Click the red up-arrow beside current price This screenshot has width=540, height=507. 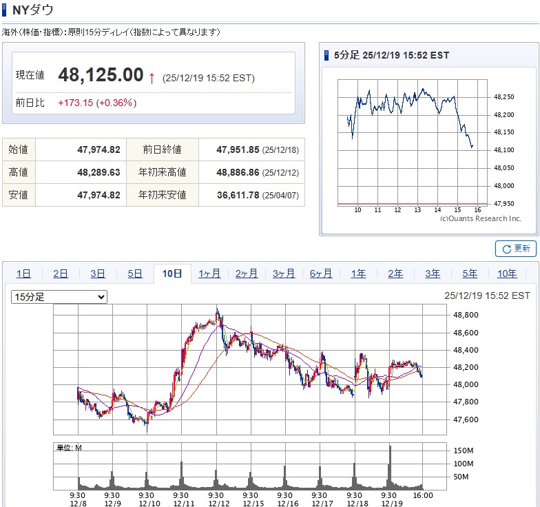pos(152,77)
